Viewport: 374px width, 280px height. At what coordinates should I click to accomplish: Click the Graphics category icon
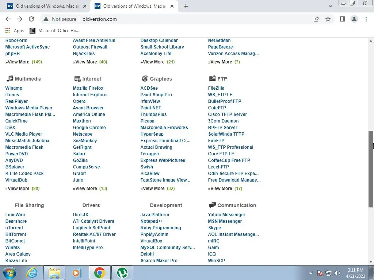(x=145, y=79)
